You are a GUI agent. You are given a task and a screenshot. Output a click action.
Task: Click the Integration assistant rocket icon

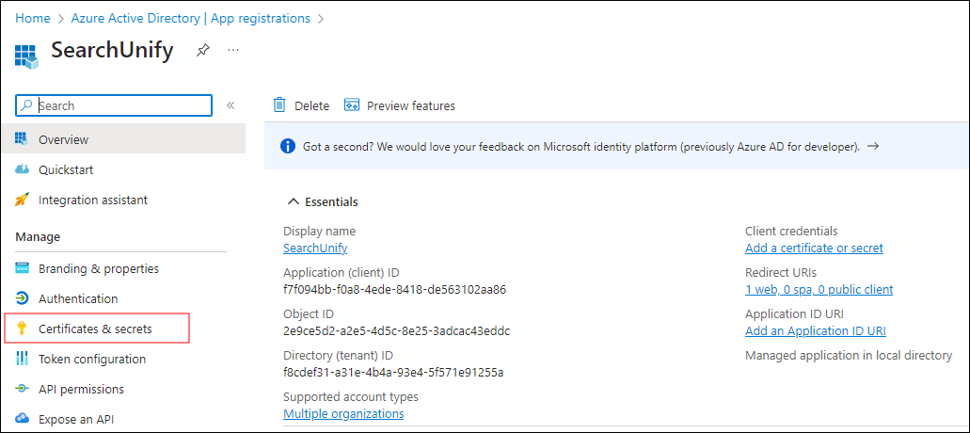23,200
